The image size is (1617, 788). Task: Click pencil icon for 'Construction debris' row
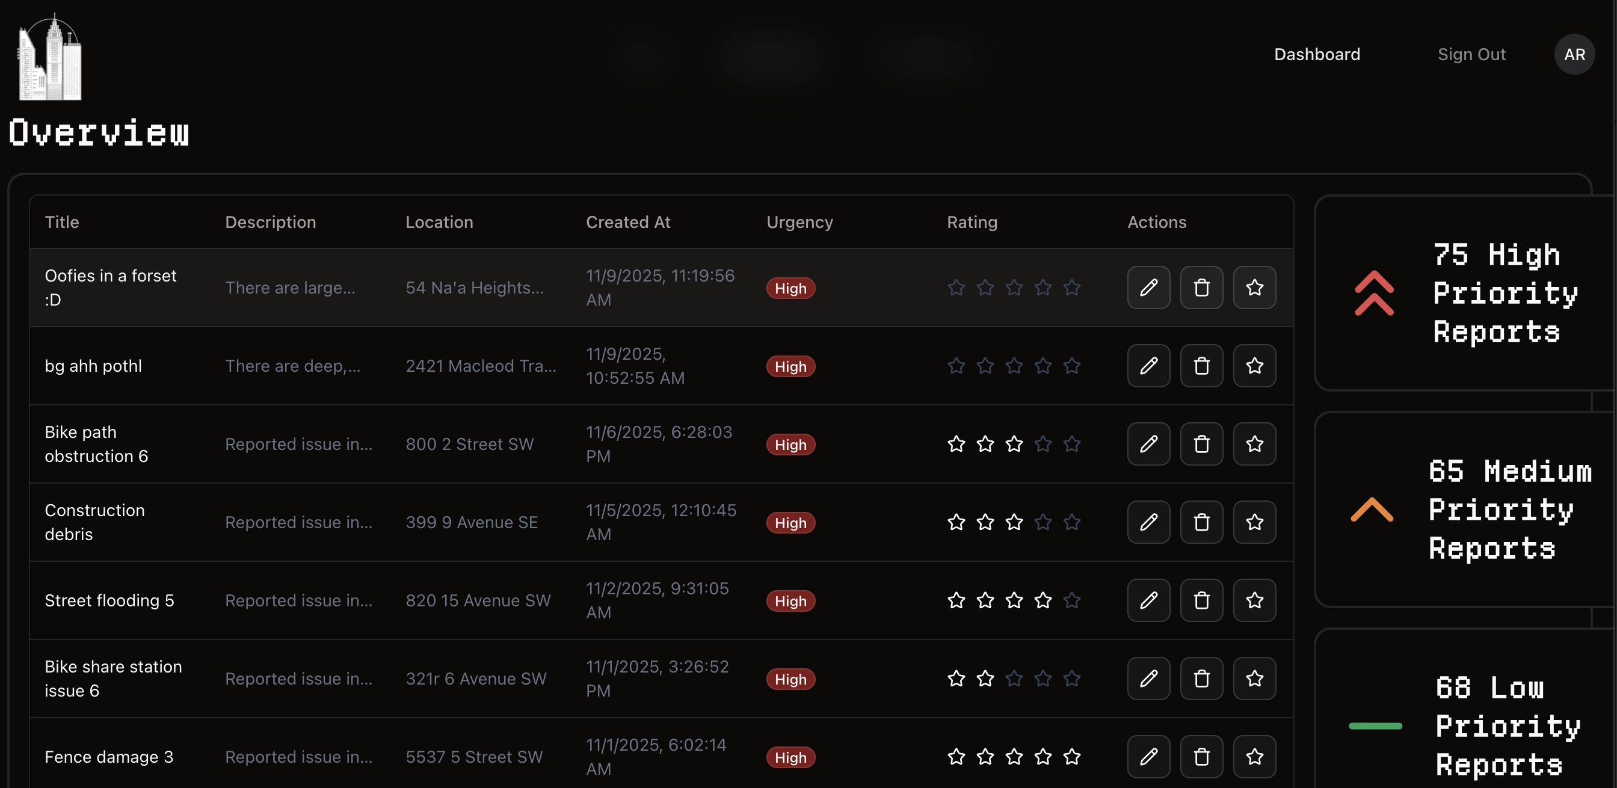[1148, 522]
